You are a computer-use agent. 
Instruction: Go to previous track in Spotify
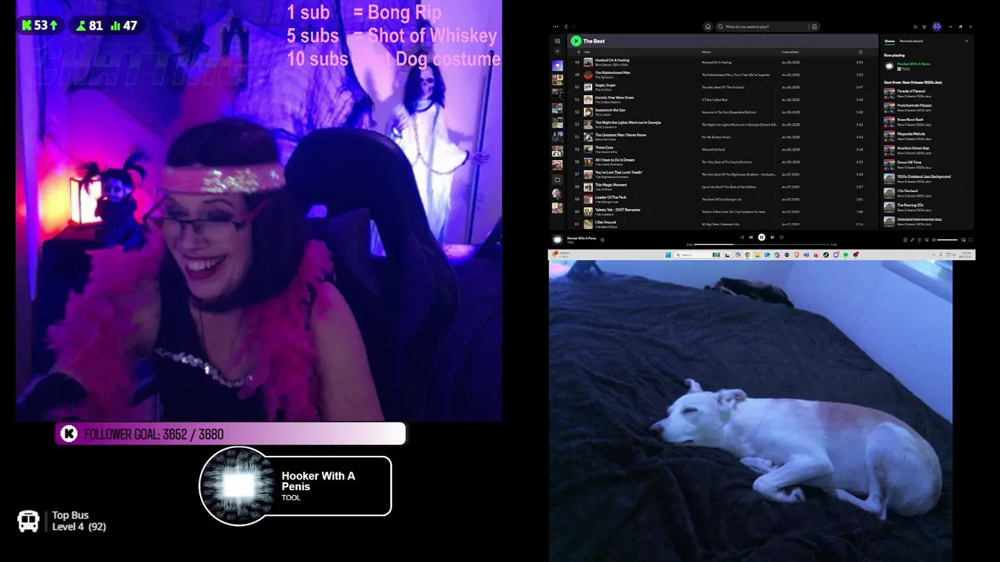click(x=751, y=237)
